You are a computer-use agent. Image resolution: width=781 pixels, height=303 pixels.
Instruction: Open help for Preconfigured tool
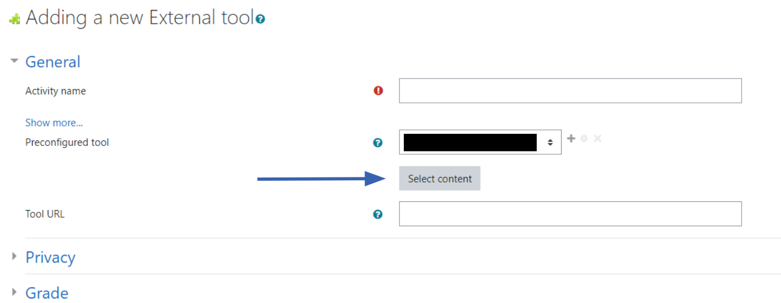378,143
